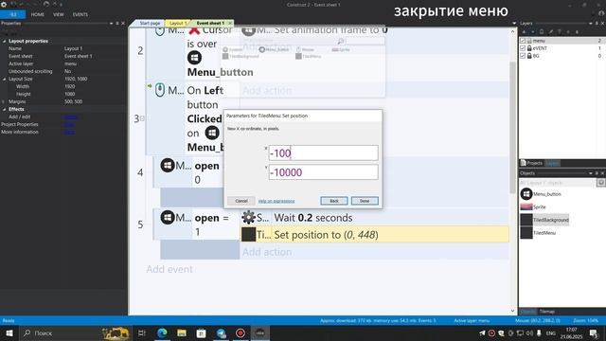
Task: Switch to Layout 1 tab
Action: [x=178, y=23]
